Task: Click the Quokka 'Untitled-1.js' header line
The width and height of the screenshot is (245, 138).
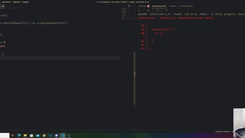Action: (x=191, y=14)
